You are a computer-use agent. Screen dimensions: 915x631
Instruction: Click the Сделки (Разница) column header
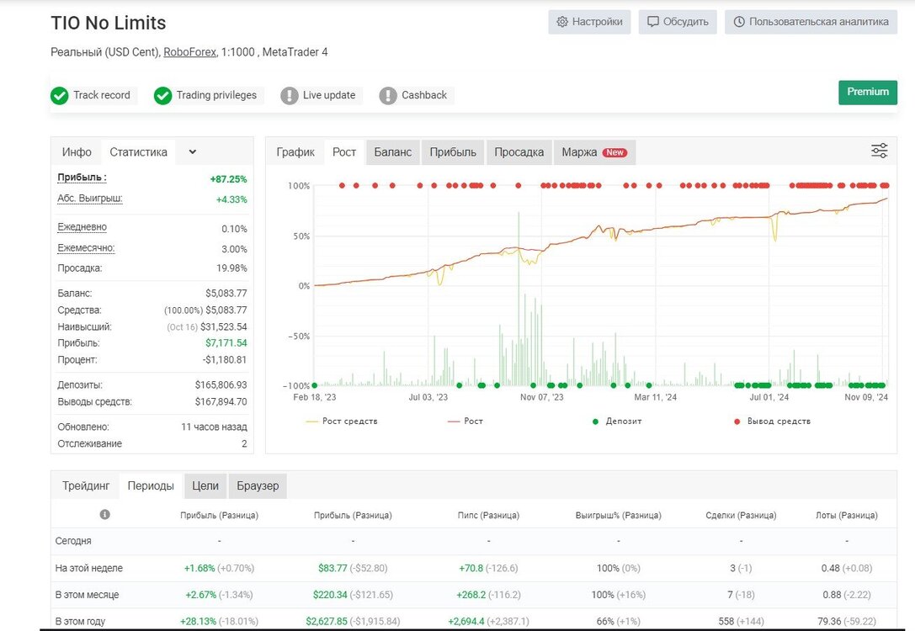[741, 516]
